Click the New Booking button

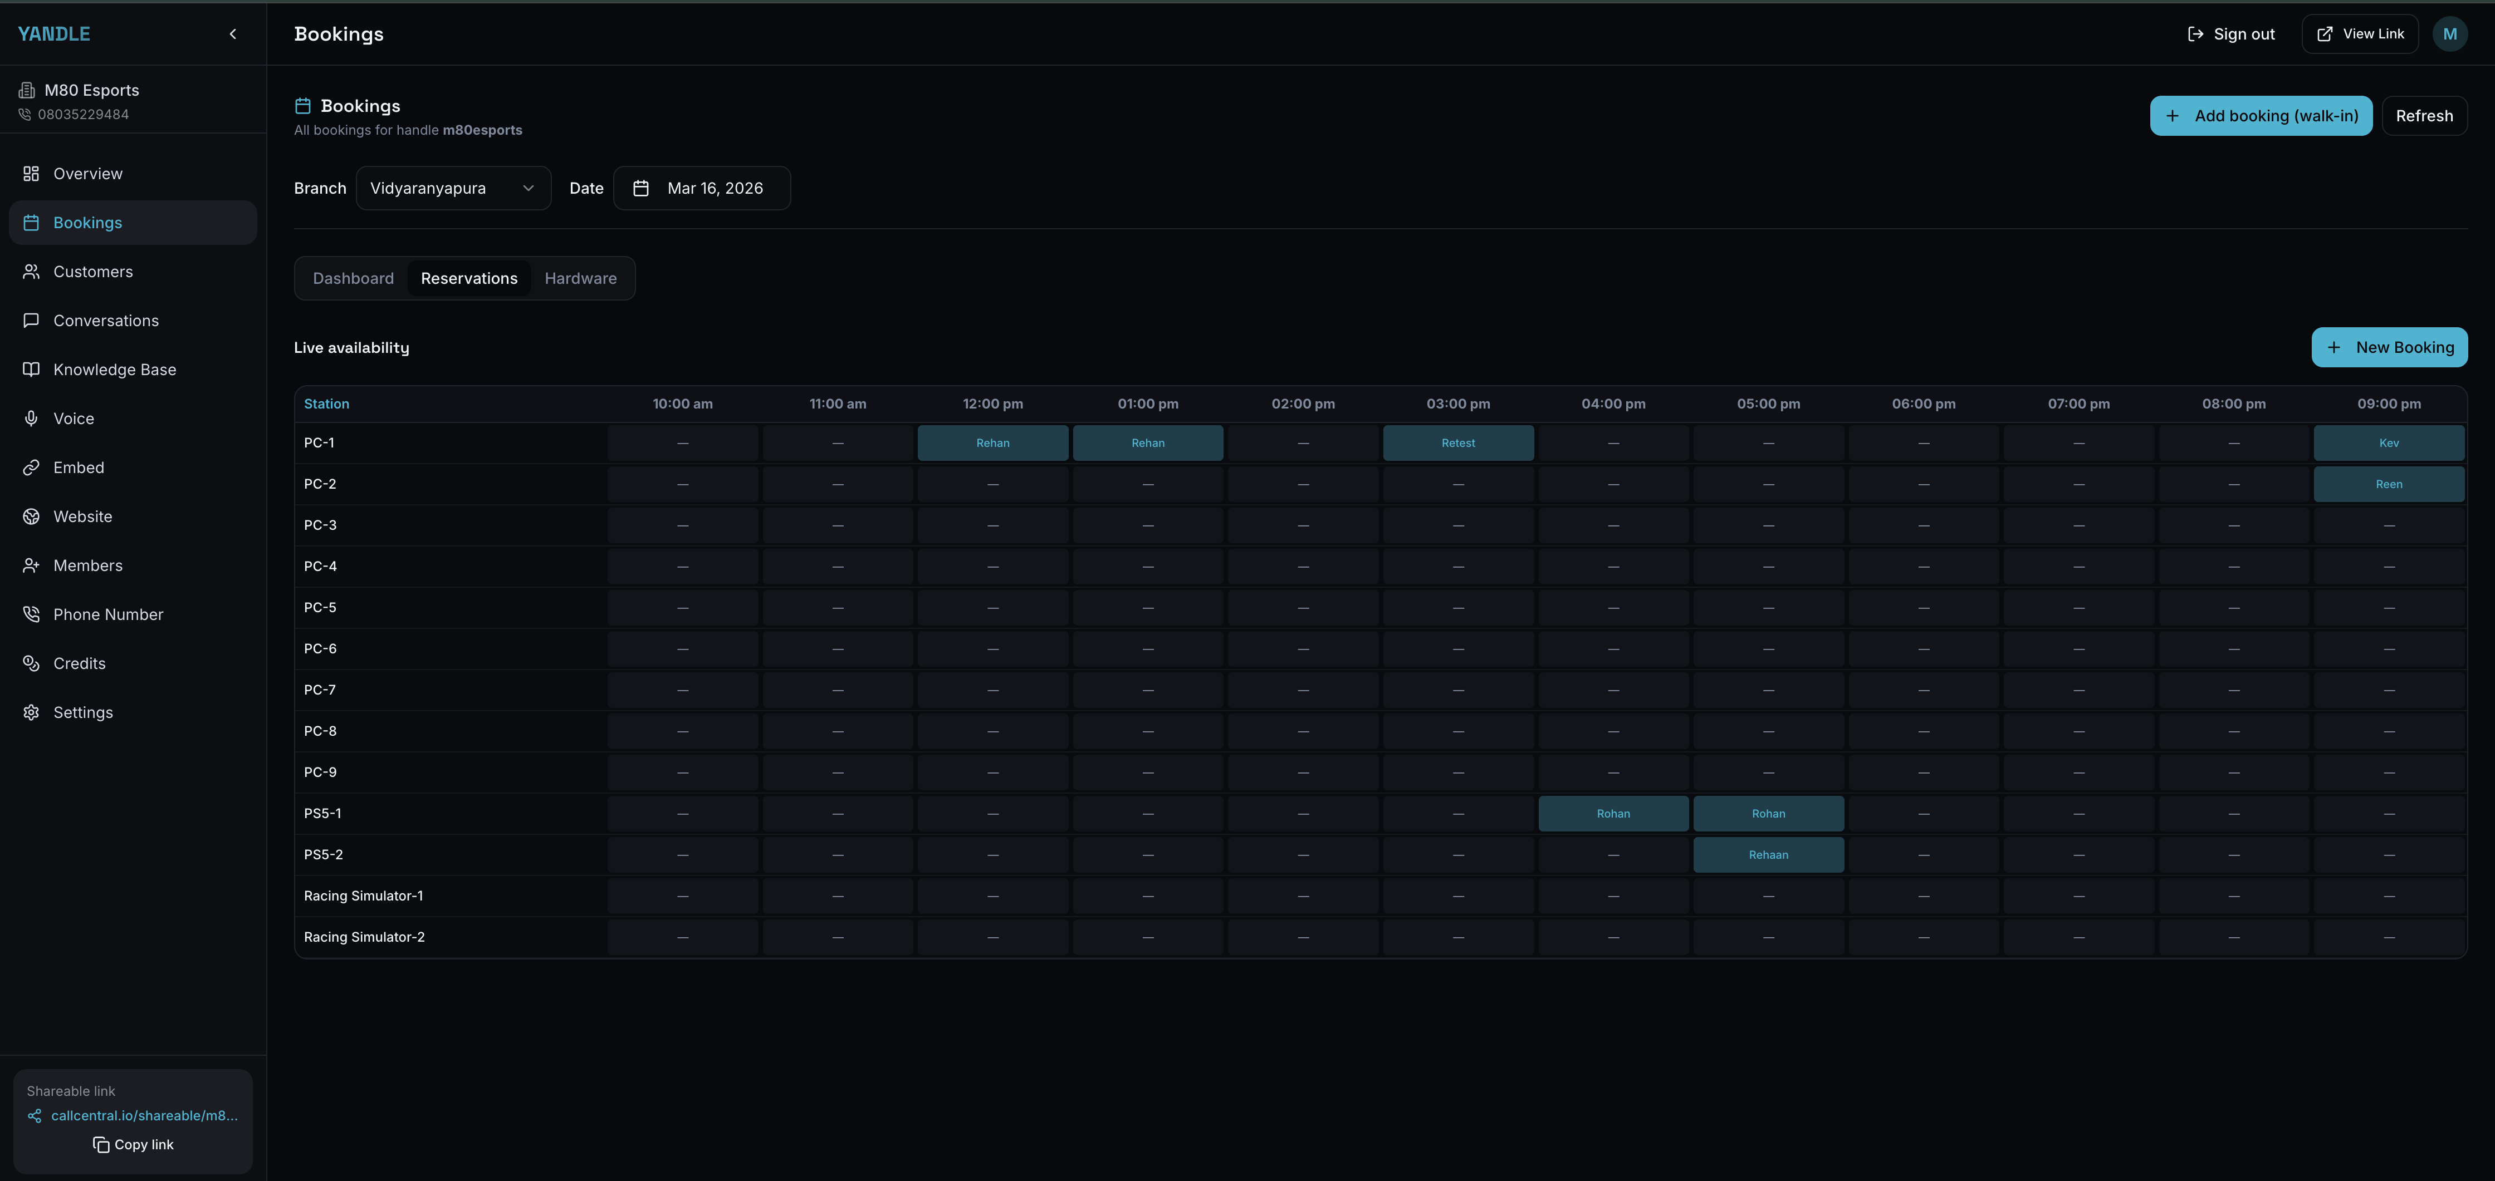pyautogui.click(x=2389, y=347)
